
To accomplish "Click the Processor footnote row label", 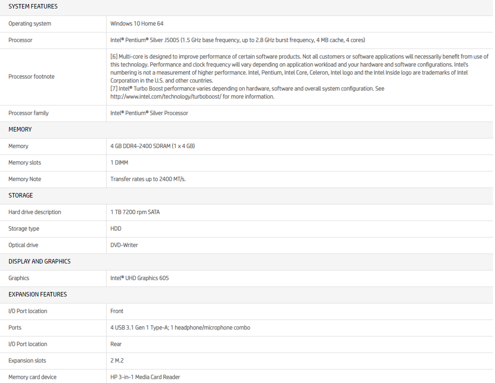I will point(32,76).
